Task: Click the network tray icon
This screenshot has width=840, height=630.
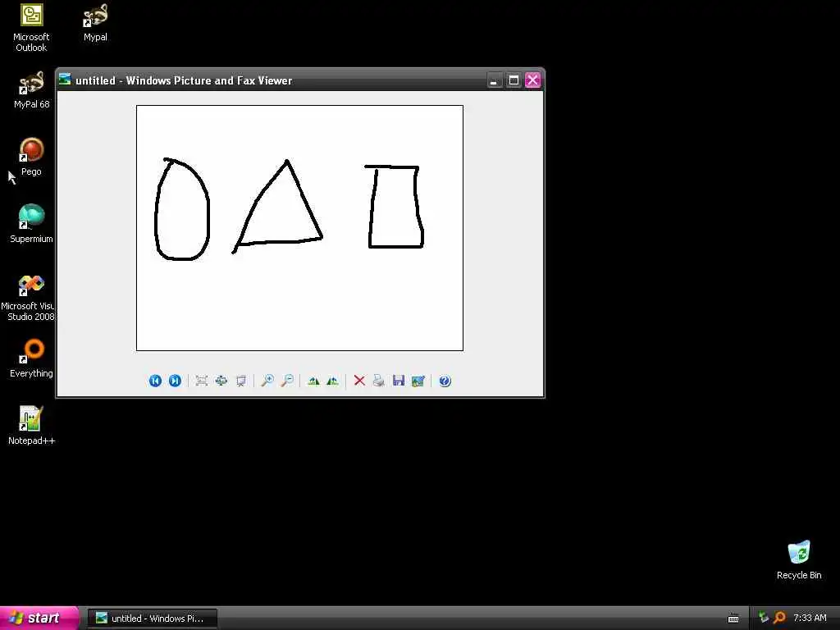Action: pyautogui.click(x=764, y=618)
